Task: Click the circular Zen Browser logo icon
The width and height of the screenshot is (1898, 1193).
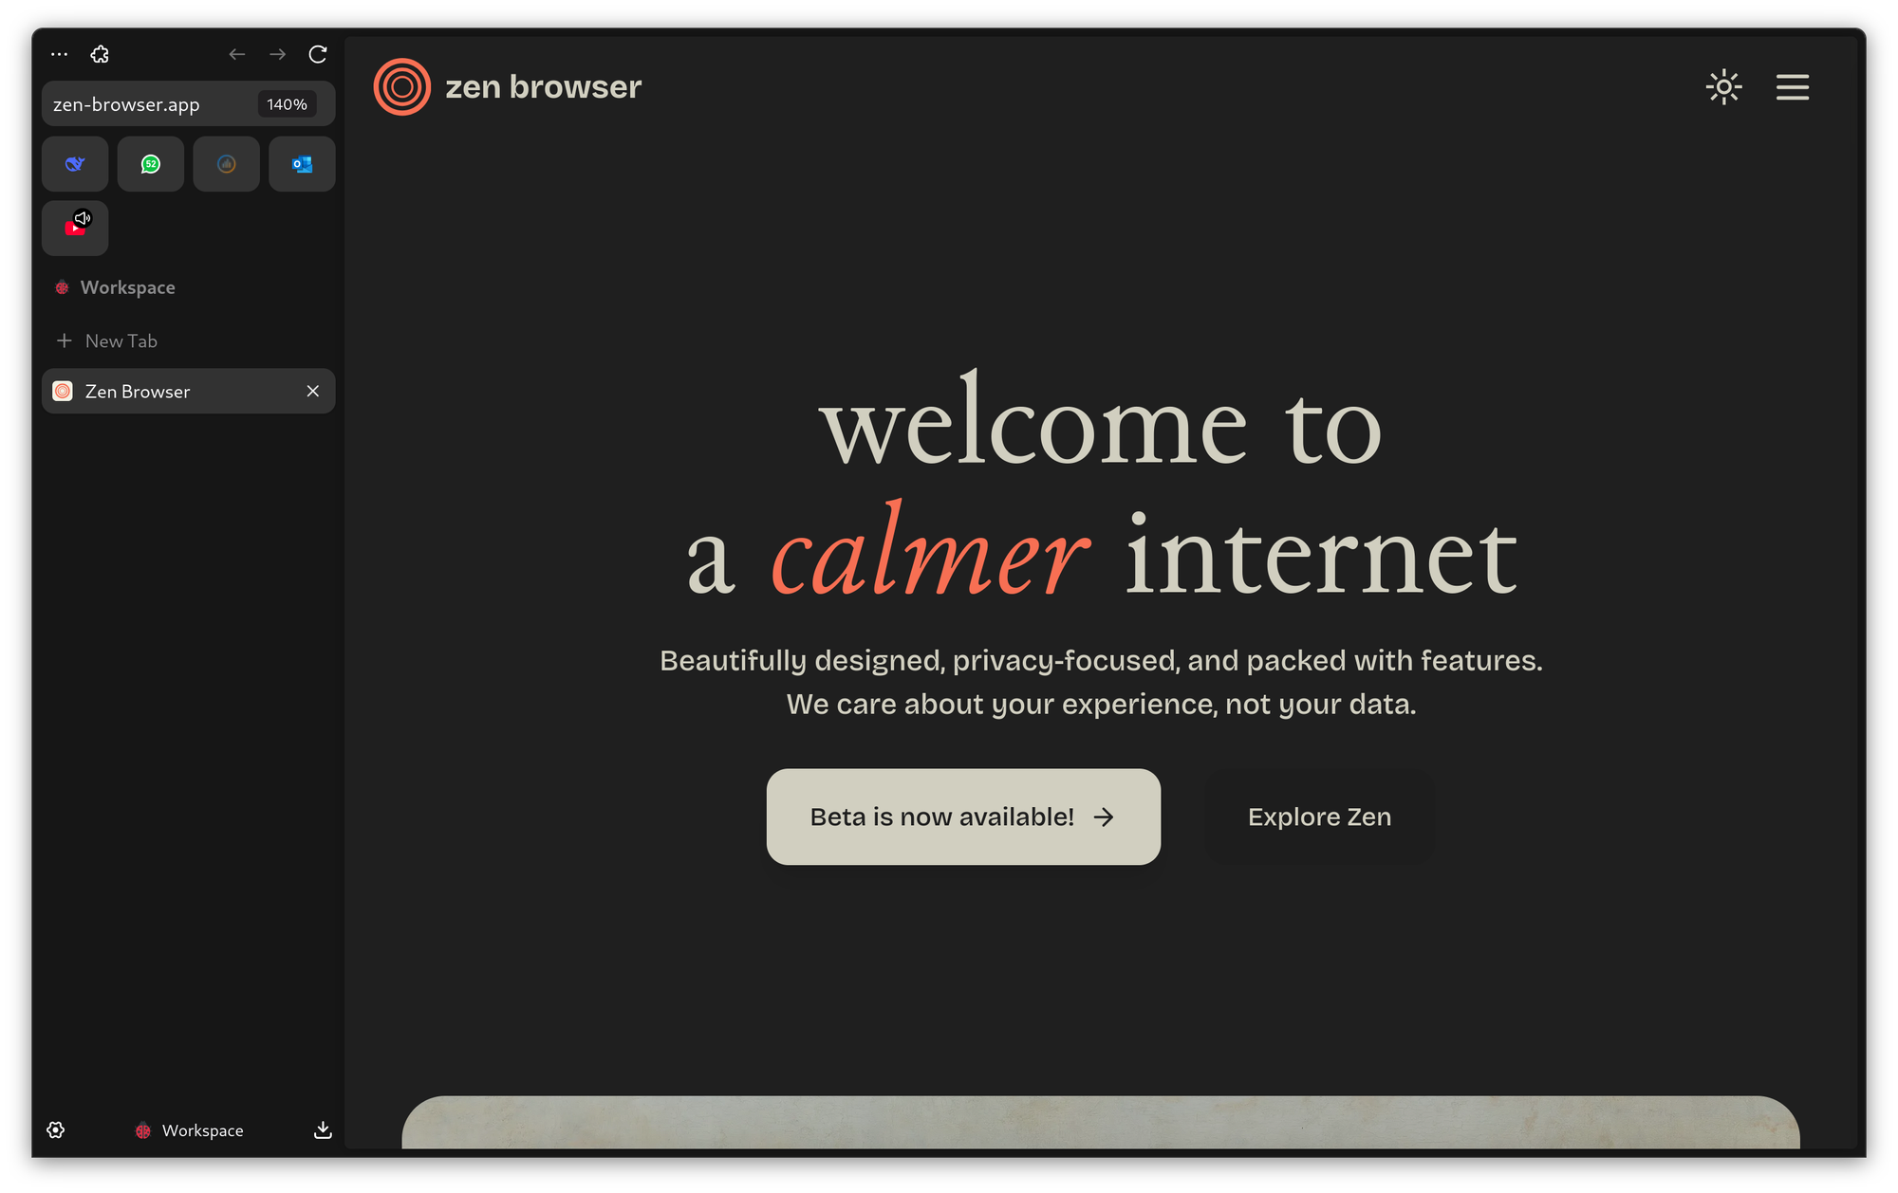Action: [x=403, y=86]
